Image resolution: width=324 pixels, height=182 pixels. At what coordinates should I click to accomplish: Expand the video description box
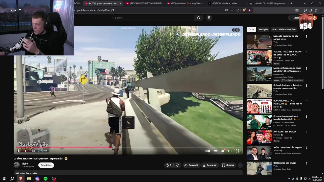[x=128, y=173]
